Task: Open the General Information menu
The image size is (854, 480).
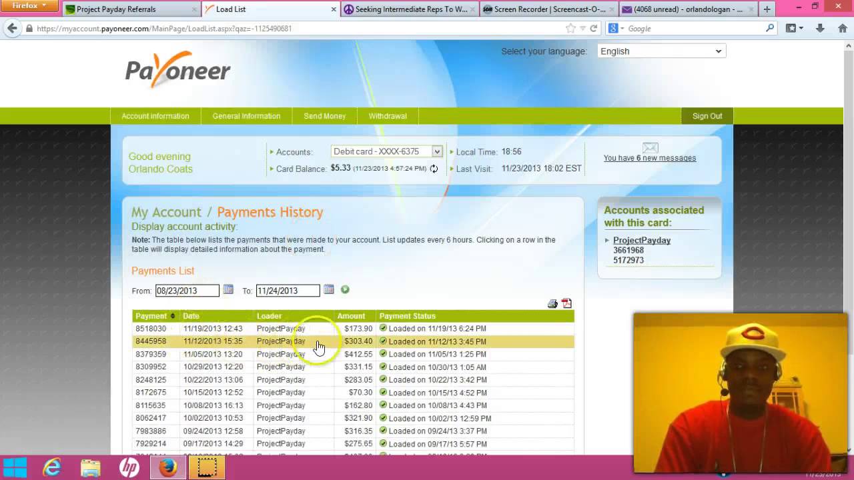Action: click(x=247, y=116)
